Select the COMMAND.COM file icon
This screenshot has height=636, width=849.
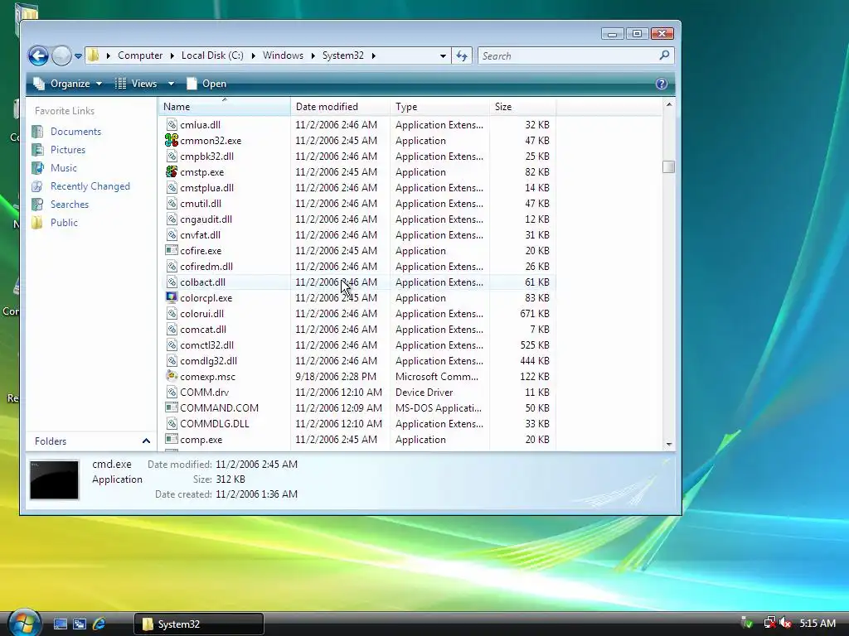tap(172, 407)
